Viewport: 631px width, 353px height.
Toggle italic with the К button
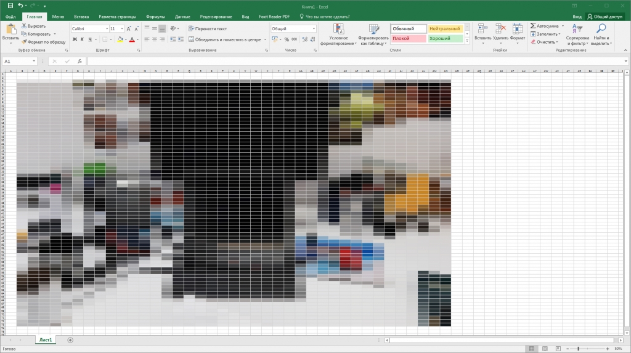82,39
